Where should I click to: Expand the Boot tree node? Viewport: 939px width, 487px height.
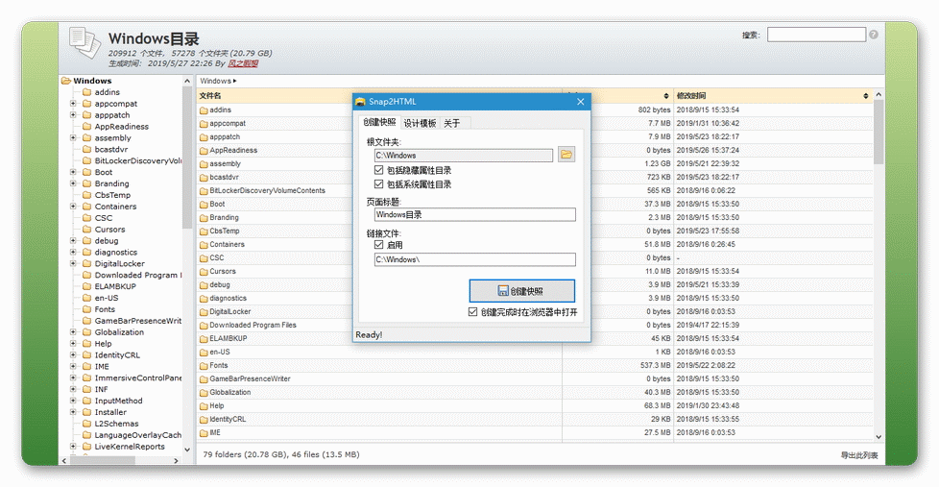point(73,172)
